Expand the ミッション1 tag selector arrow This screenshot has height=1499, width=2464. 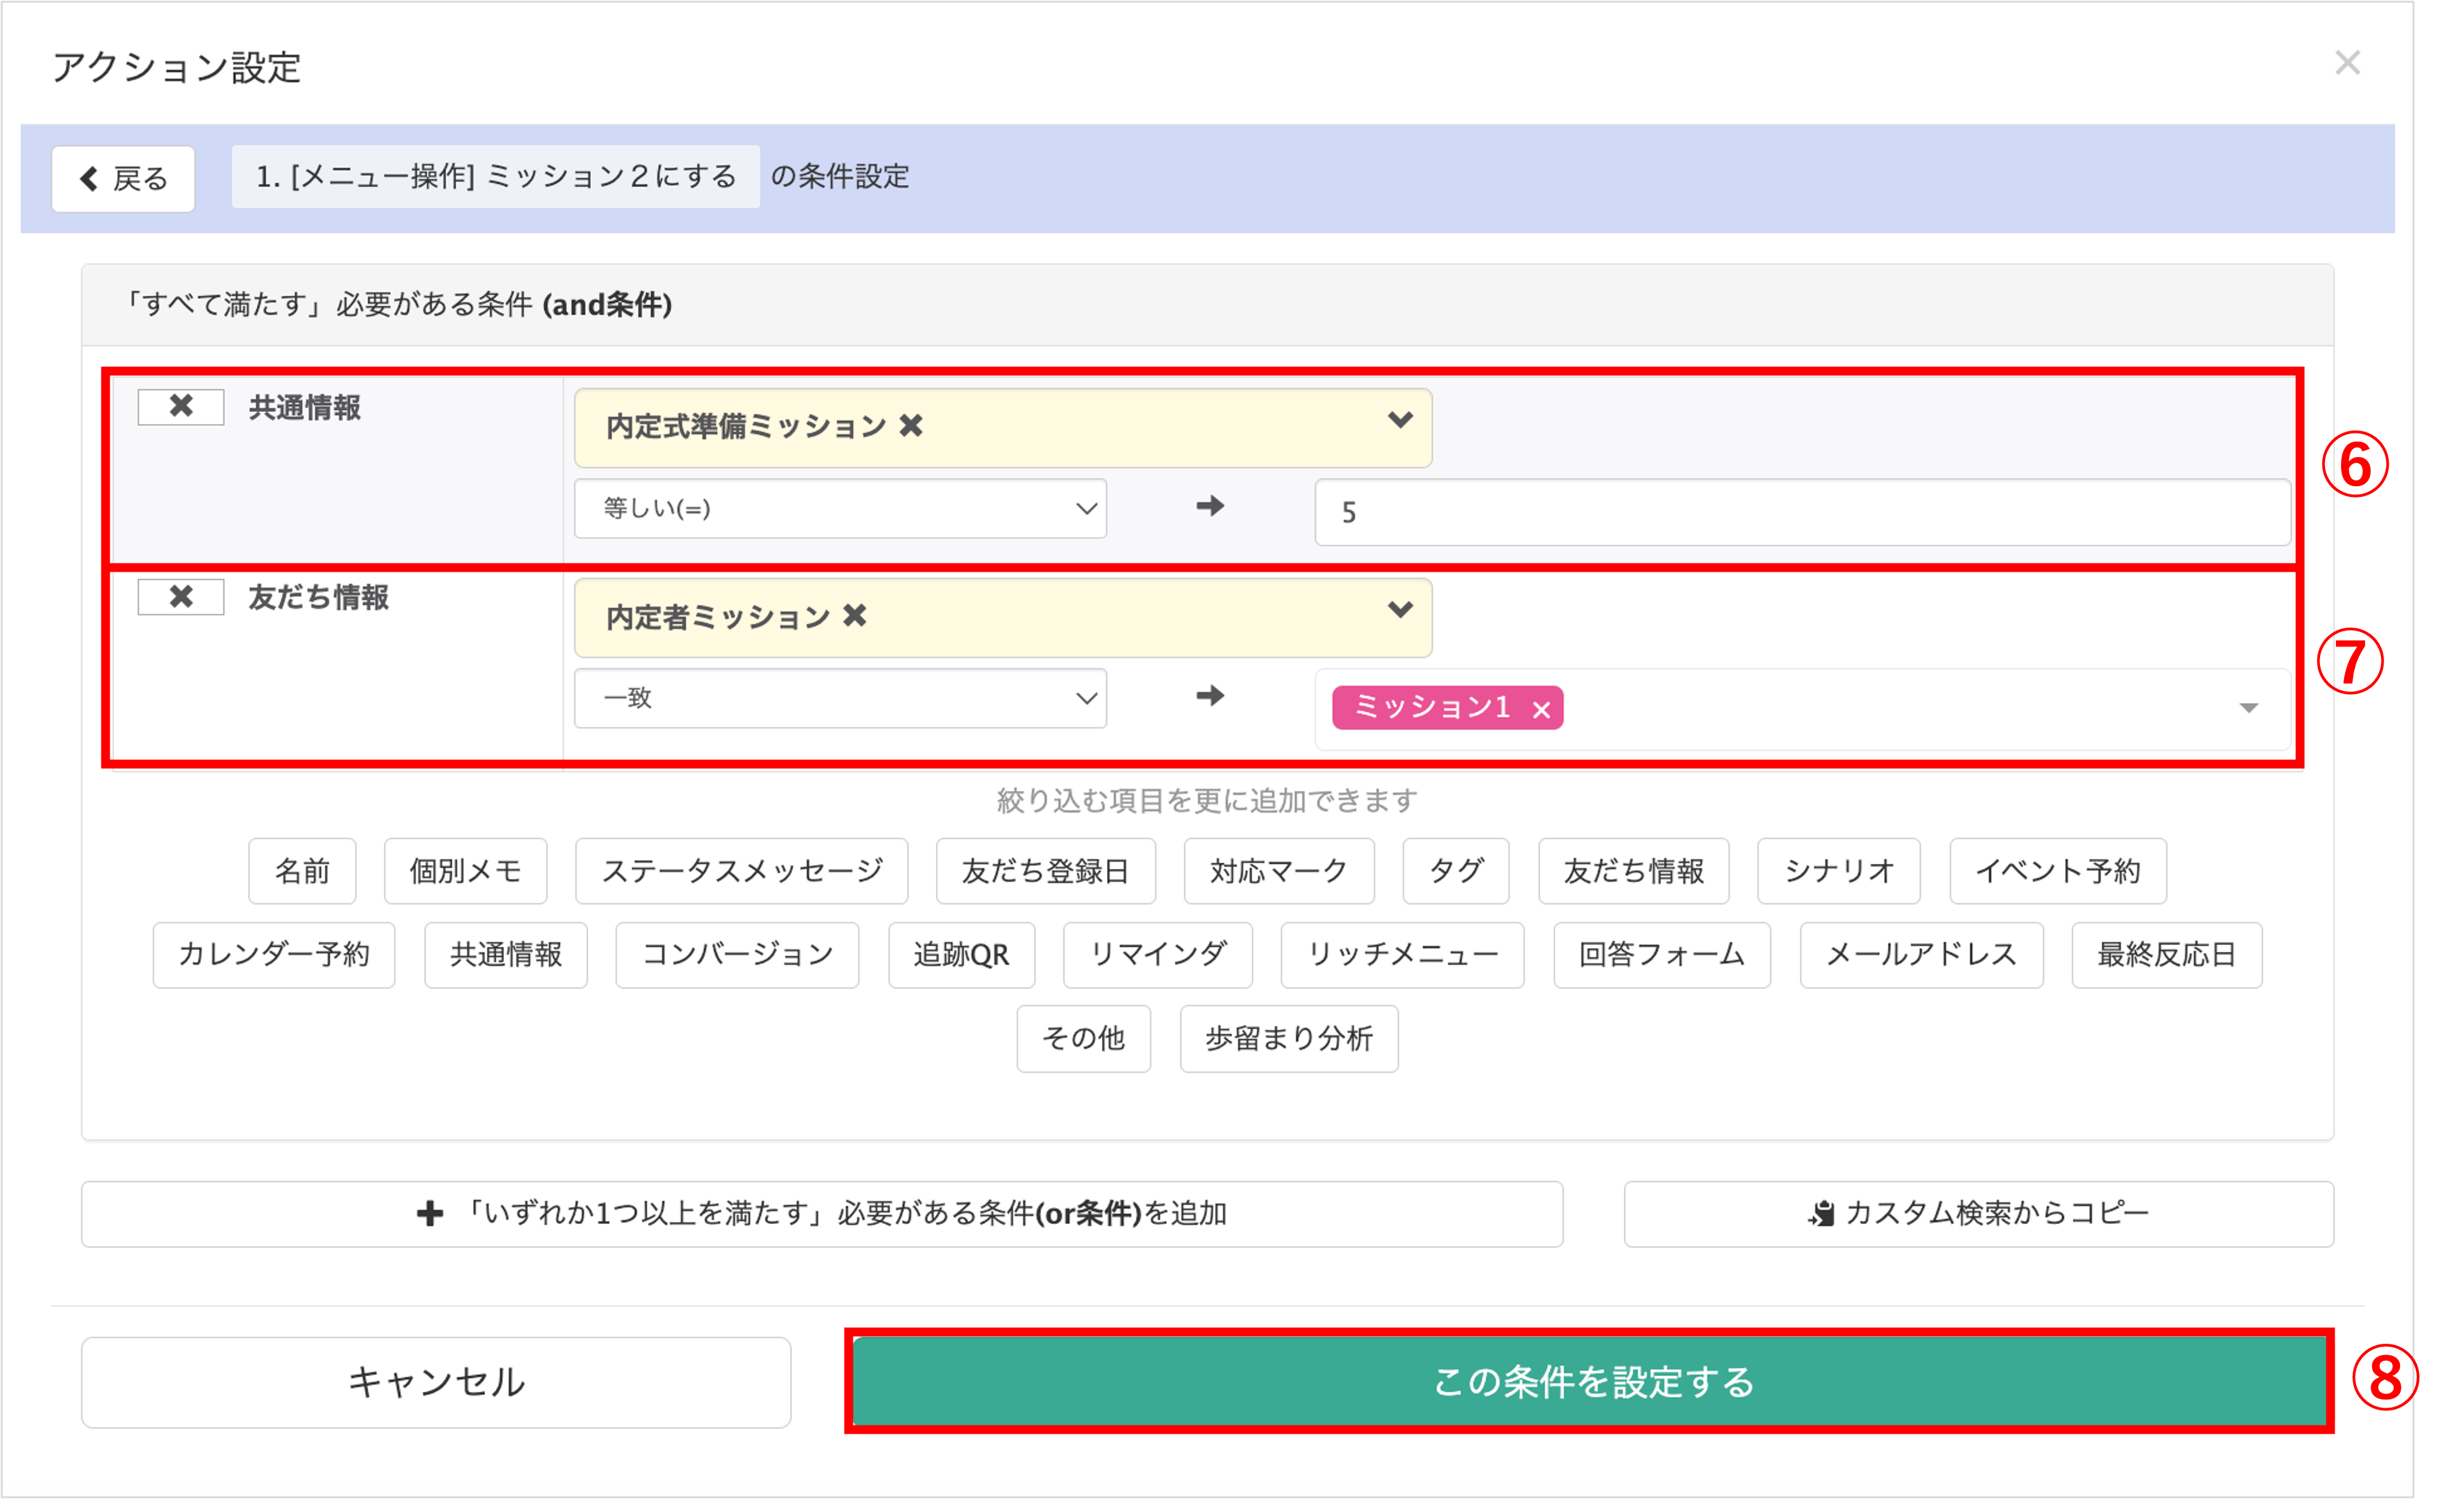[2249, 709]
